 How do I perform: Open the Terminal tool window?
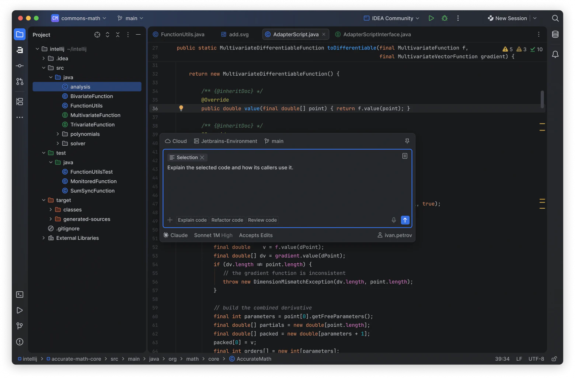tap(20, 294)
